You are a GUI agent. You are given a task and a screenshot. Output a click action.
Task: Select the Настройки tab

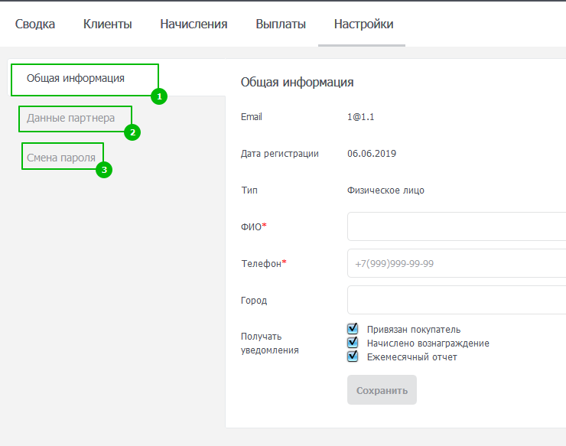(363, 24)
